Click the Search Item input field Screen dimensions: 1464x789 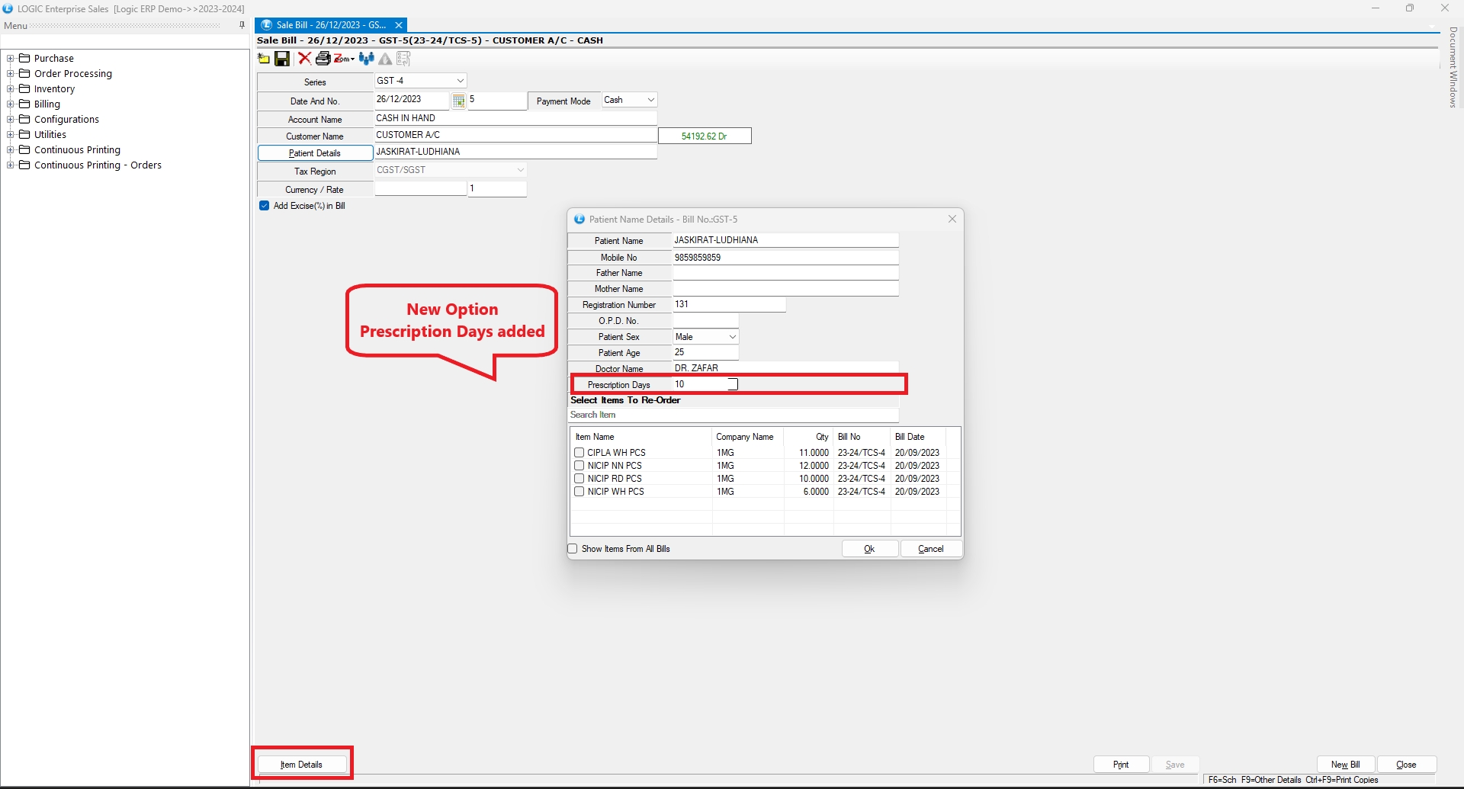click(734, 415)
